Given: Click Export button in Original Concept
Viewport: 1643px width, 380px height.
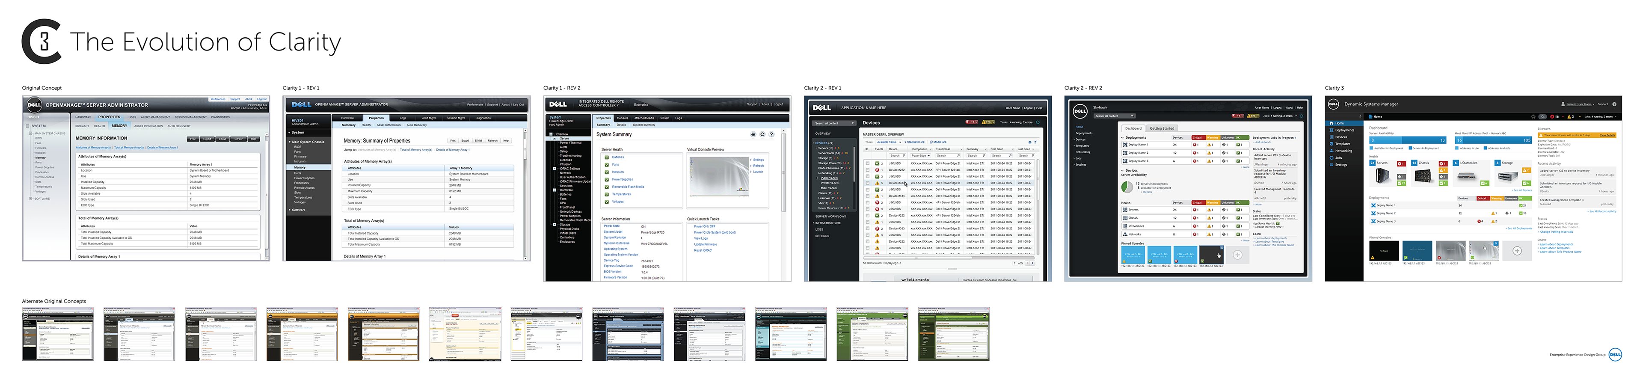Looking at the screenshot, I should point(207,139).
